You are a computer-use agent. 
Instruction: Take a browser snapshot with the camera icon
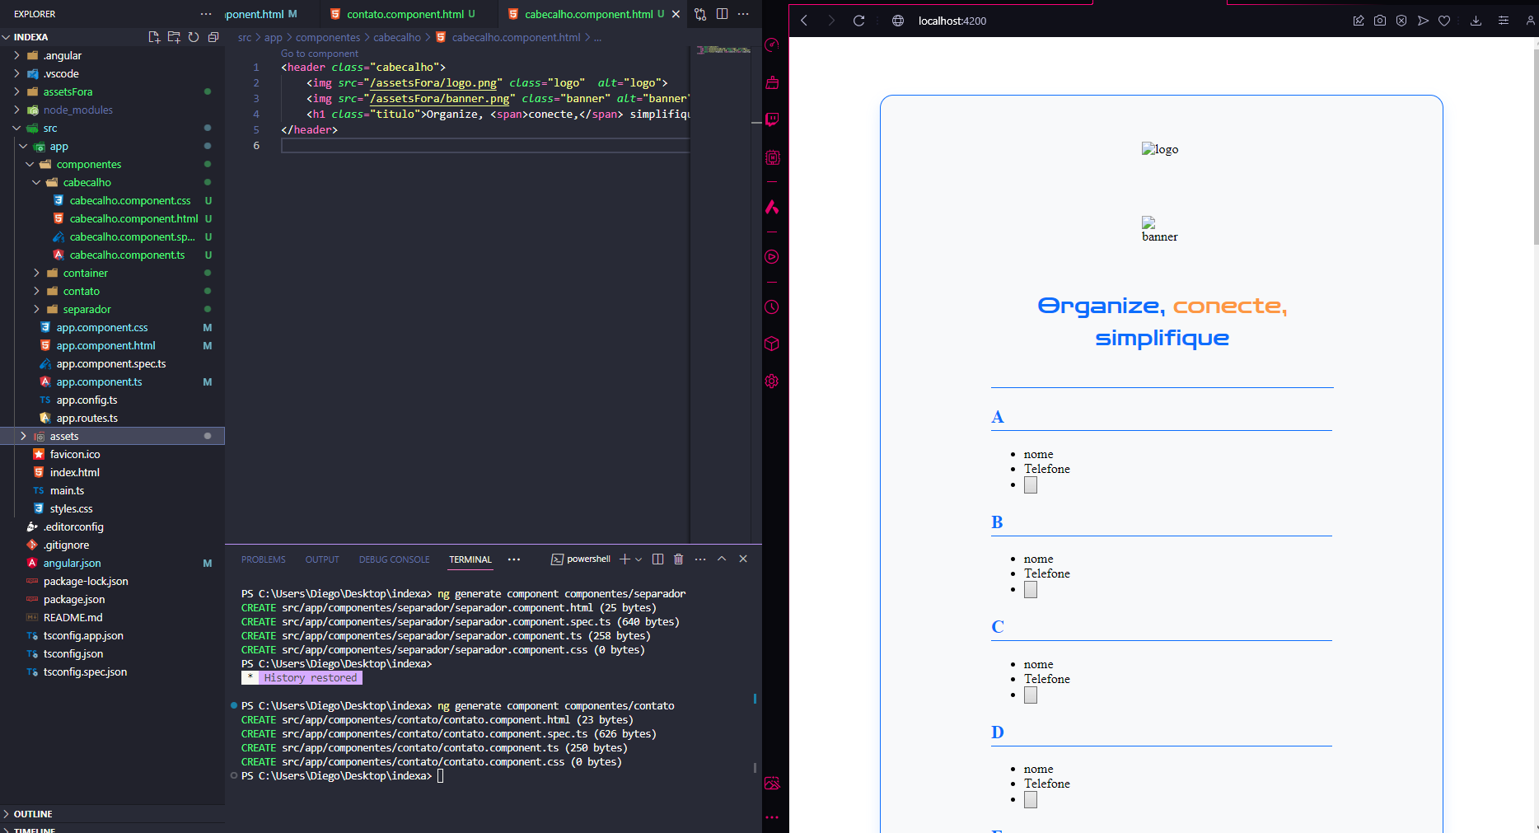pyautogui.click(x=1380, y=21)
